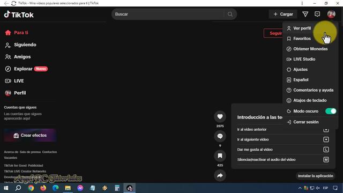The height and width of the screenshot is (193, 343).
Task: Open TikTok LIVE Creator Networks link
Action: (x=25, y=171)
